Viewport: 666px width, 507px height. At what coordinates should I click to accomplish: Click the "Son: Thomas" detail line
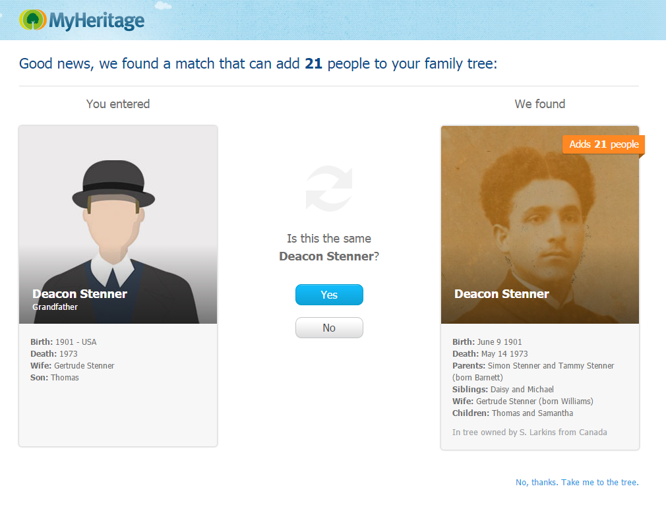click(55, 378)
